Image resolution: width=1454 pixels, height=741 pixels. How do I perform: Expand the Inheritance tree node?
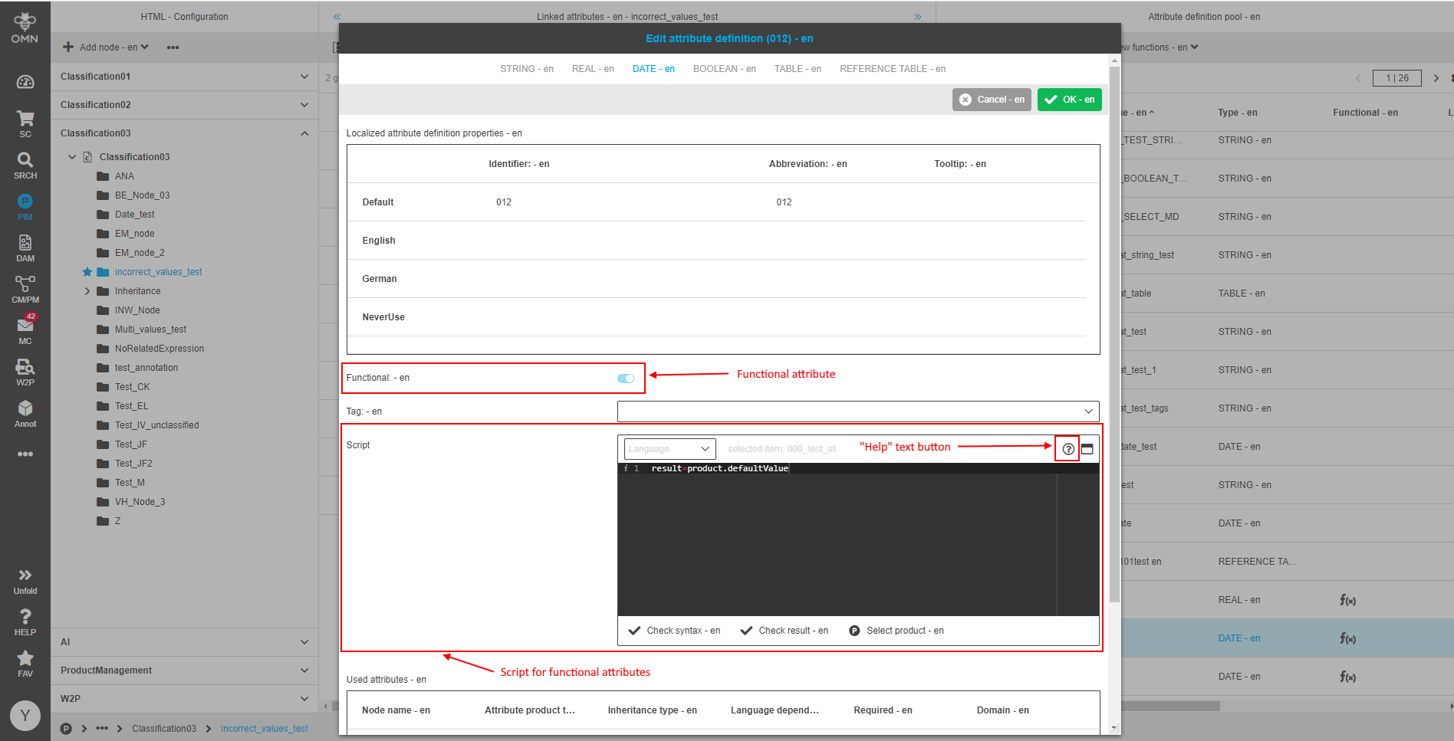pyautogui.click(x=87, y=291)
